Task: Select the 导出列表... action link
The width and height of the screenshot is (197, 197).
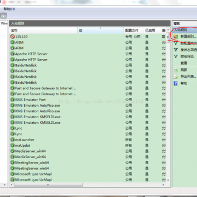Action: click(x=188, y=77)
